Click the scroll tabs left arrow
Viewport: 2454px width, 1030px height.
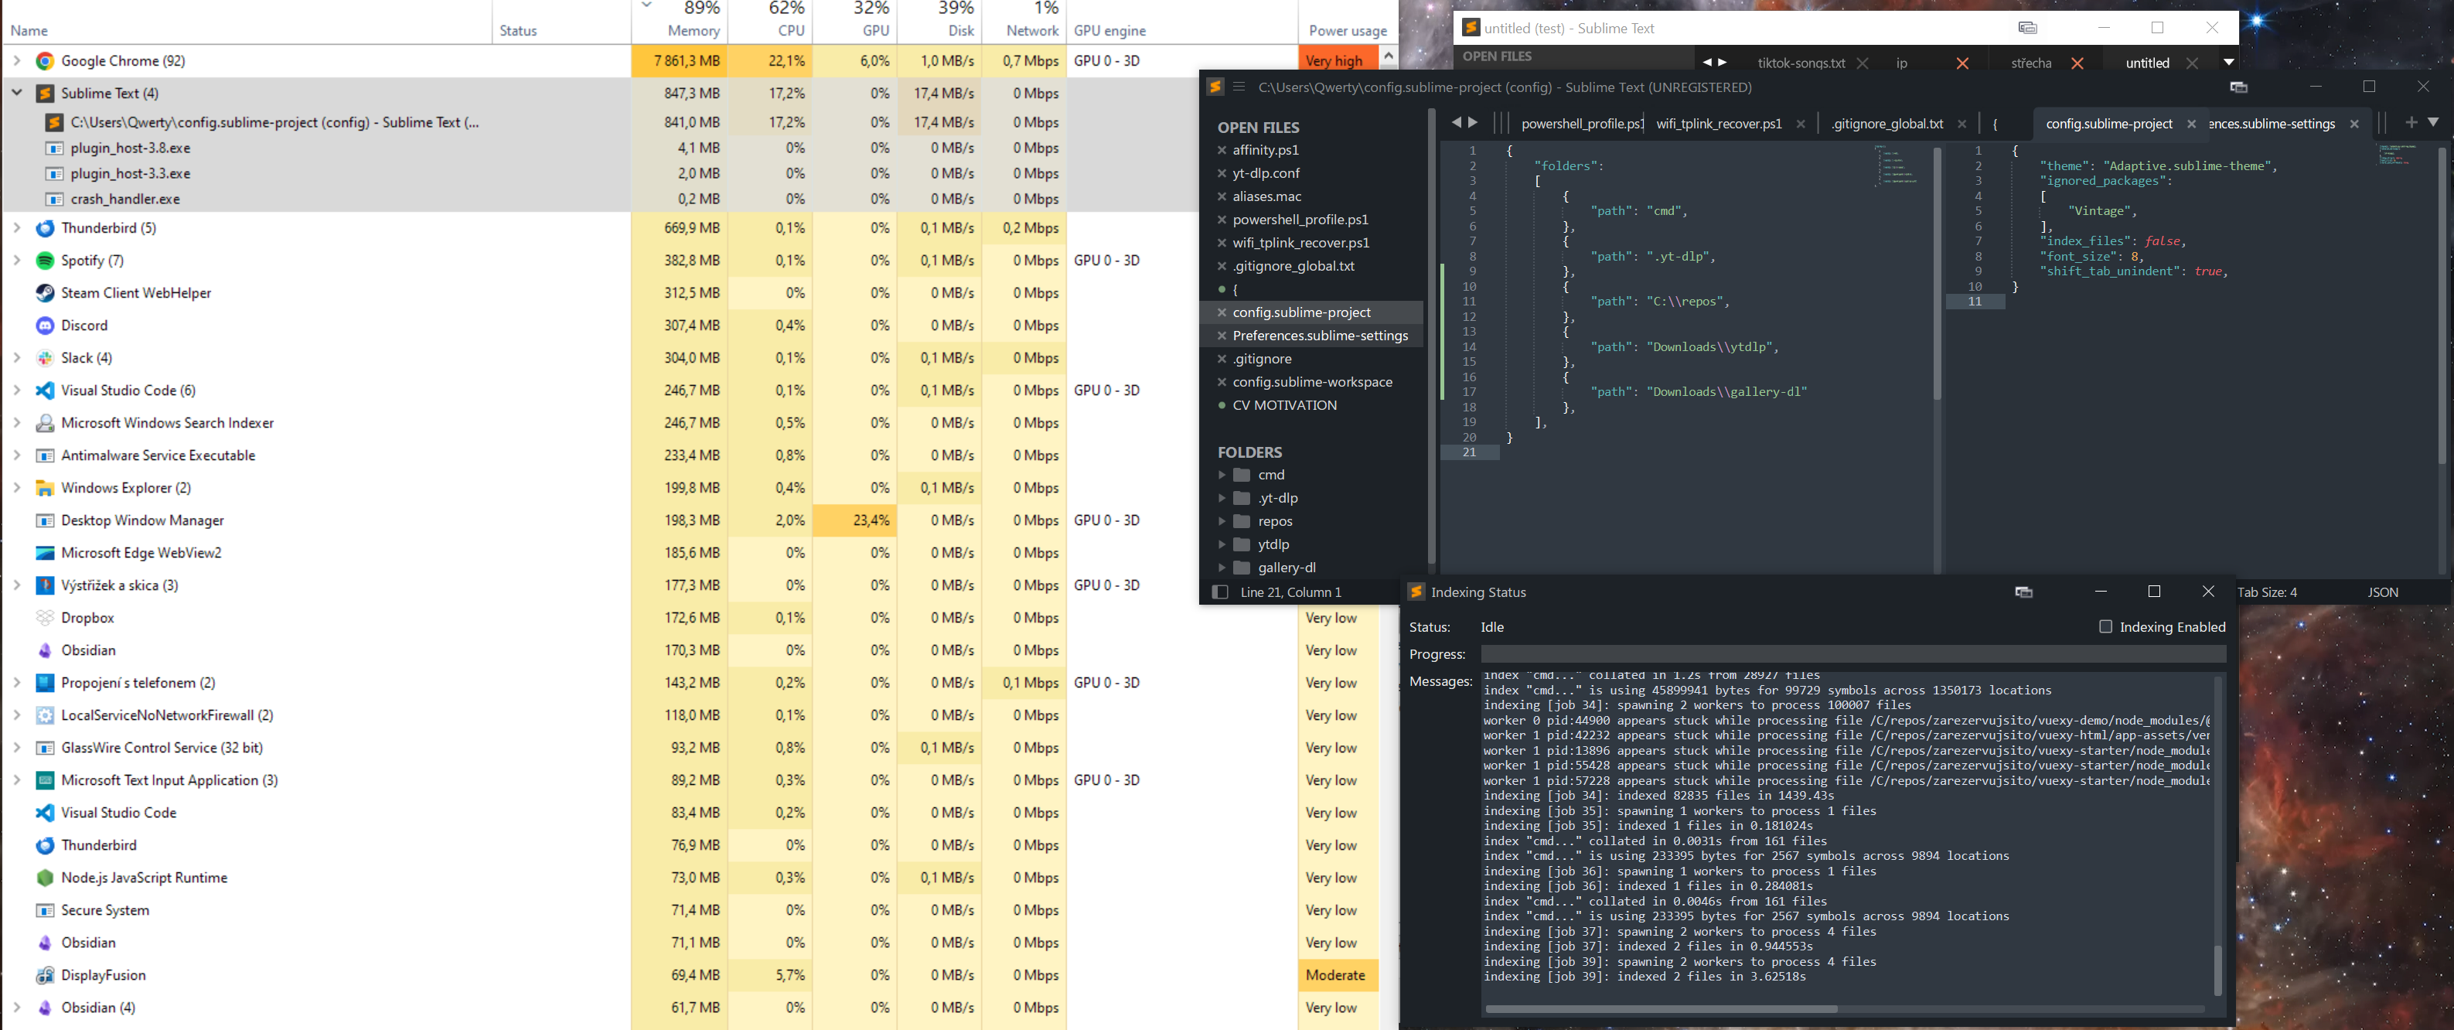pyautogui.click(x=1456, y=122)
